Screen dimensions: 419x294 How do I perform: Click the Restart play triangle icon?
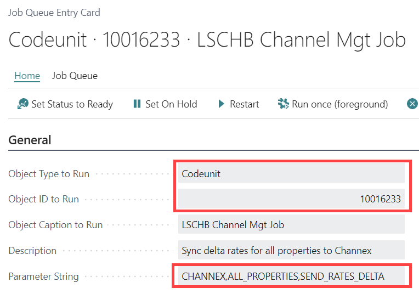(222, 104)
